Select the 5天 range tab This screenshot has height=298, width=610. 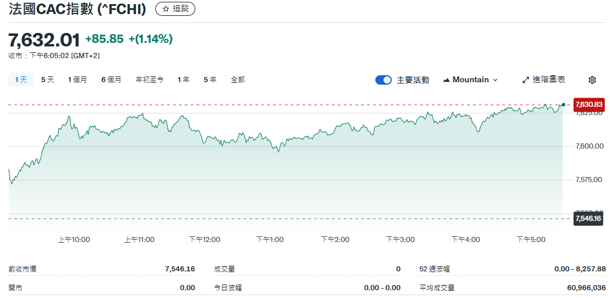tap(48, 80)
